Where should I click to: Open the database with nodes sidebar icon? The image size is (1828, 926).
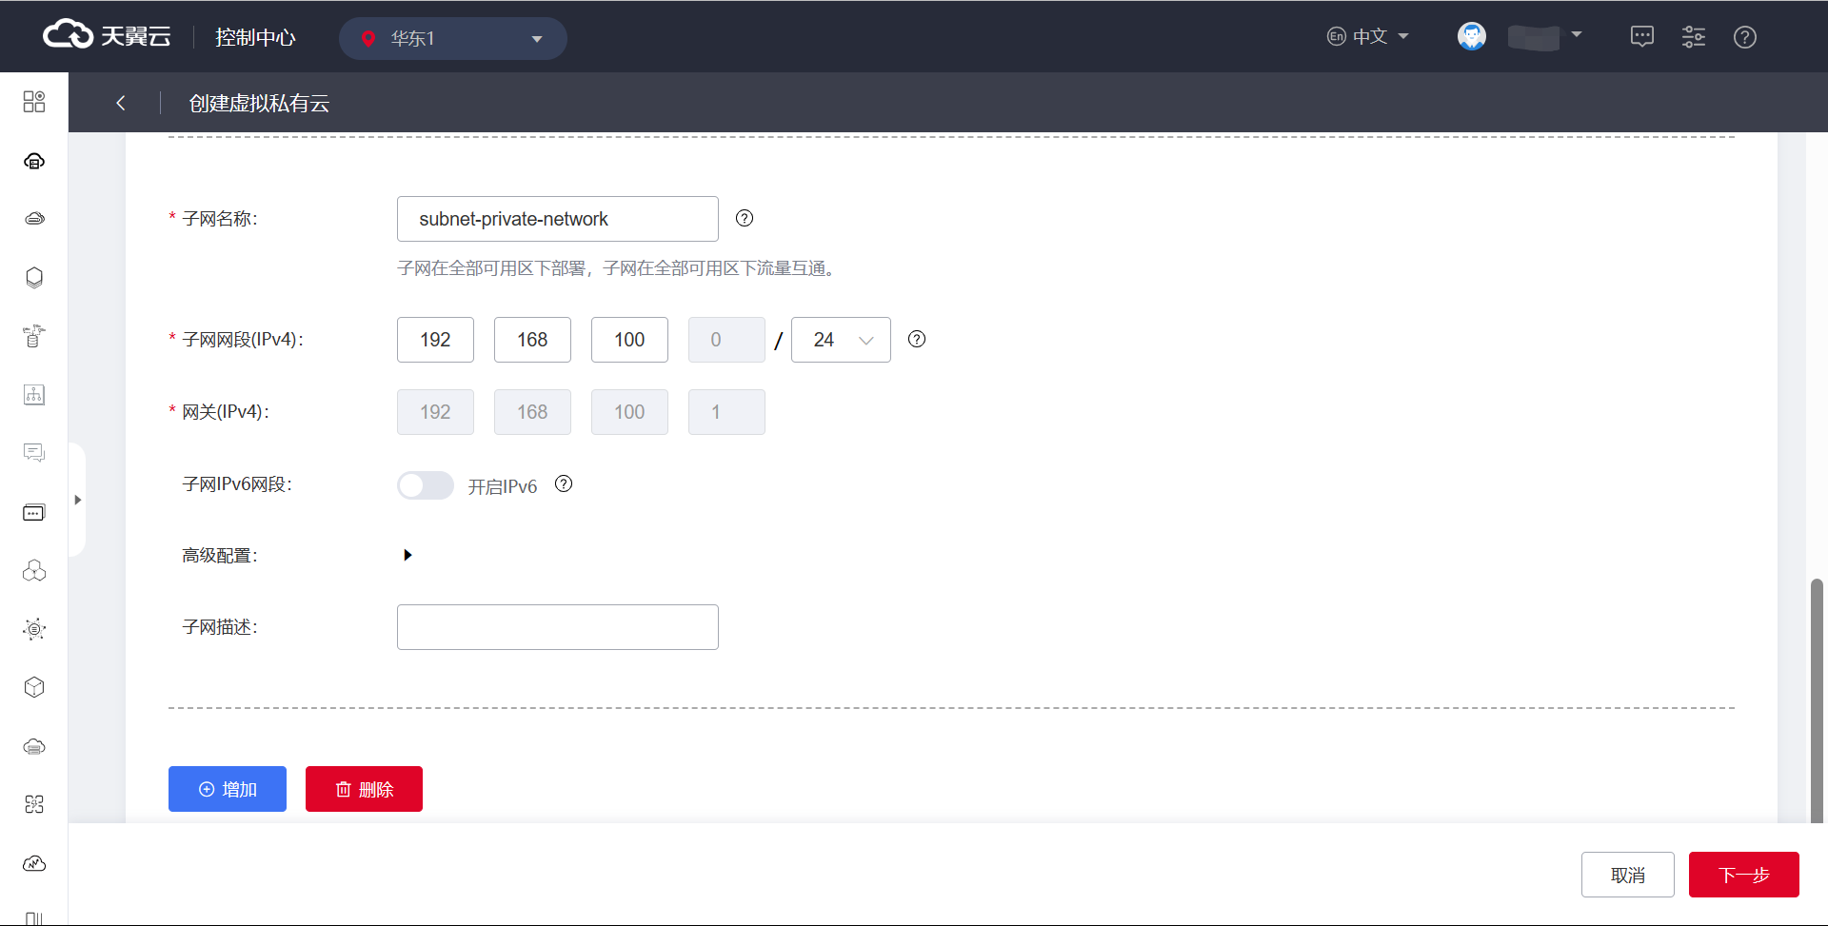pyautogui.click(x=34, y=336)
